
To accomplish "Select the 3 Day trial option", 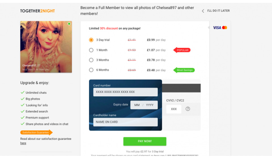I will coord(91,40).
